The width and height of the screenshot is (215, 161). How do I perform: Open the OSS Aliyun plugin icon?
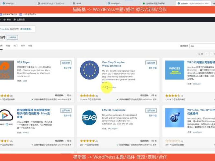coord(7,70)
